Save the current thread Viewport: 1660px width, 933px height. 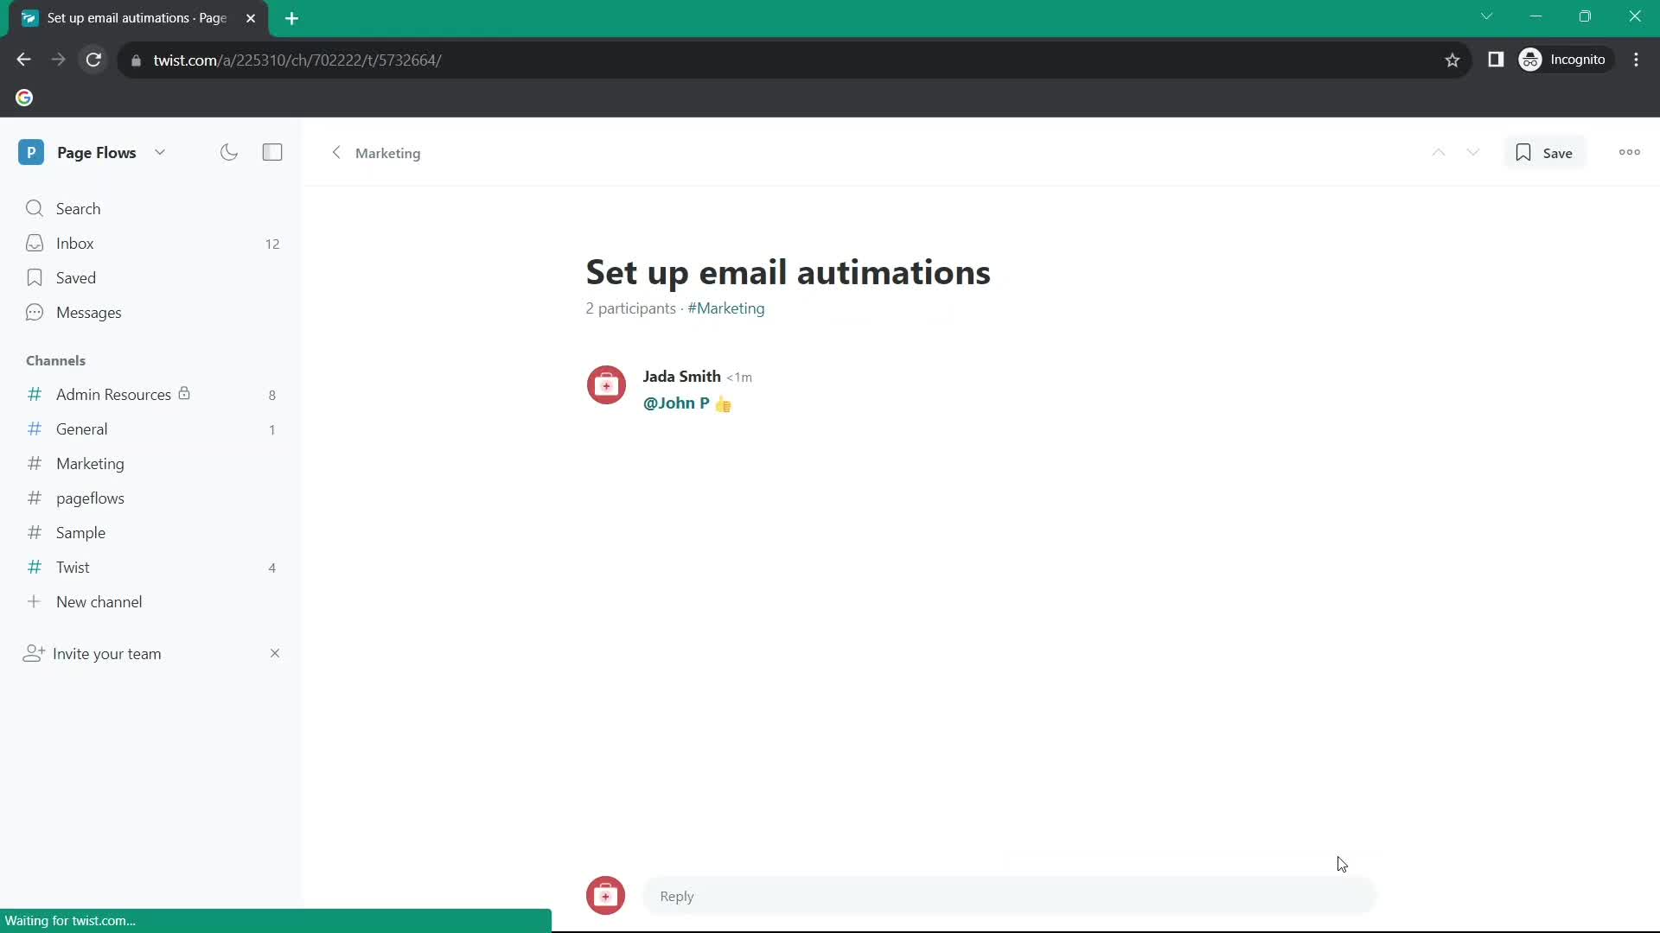[1547, 151]
